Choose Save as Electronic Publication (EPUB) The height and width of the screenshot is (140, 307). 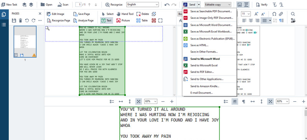209,39
